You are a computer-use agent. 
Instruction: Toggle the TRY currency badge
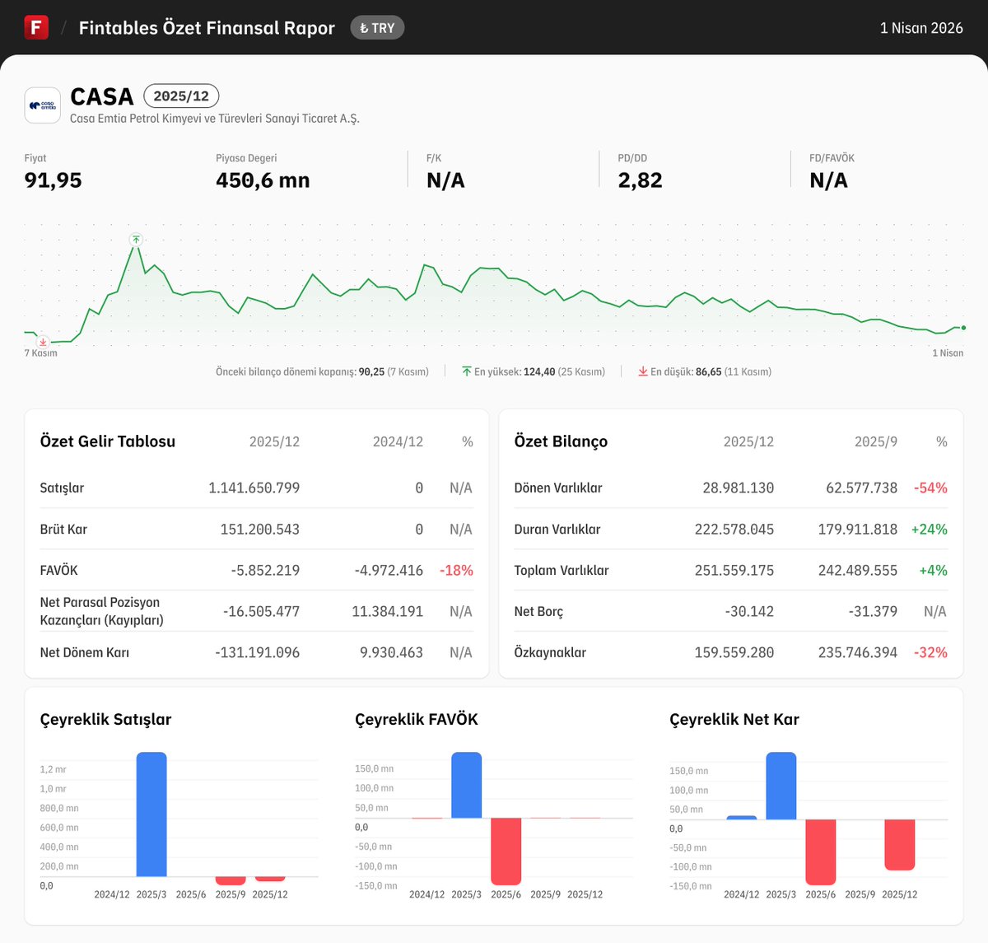(377, 27)
